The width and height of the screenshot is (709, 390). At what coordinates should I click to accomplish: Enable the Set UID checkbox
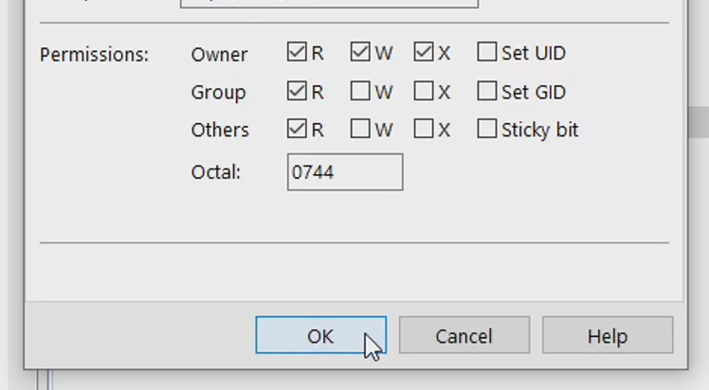pos(487,53)
